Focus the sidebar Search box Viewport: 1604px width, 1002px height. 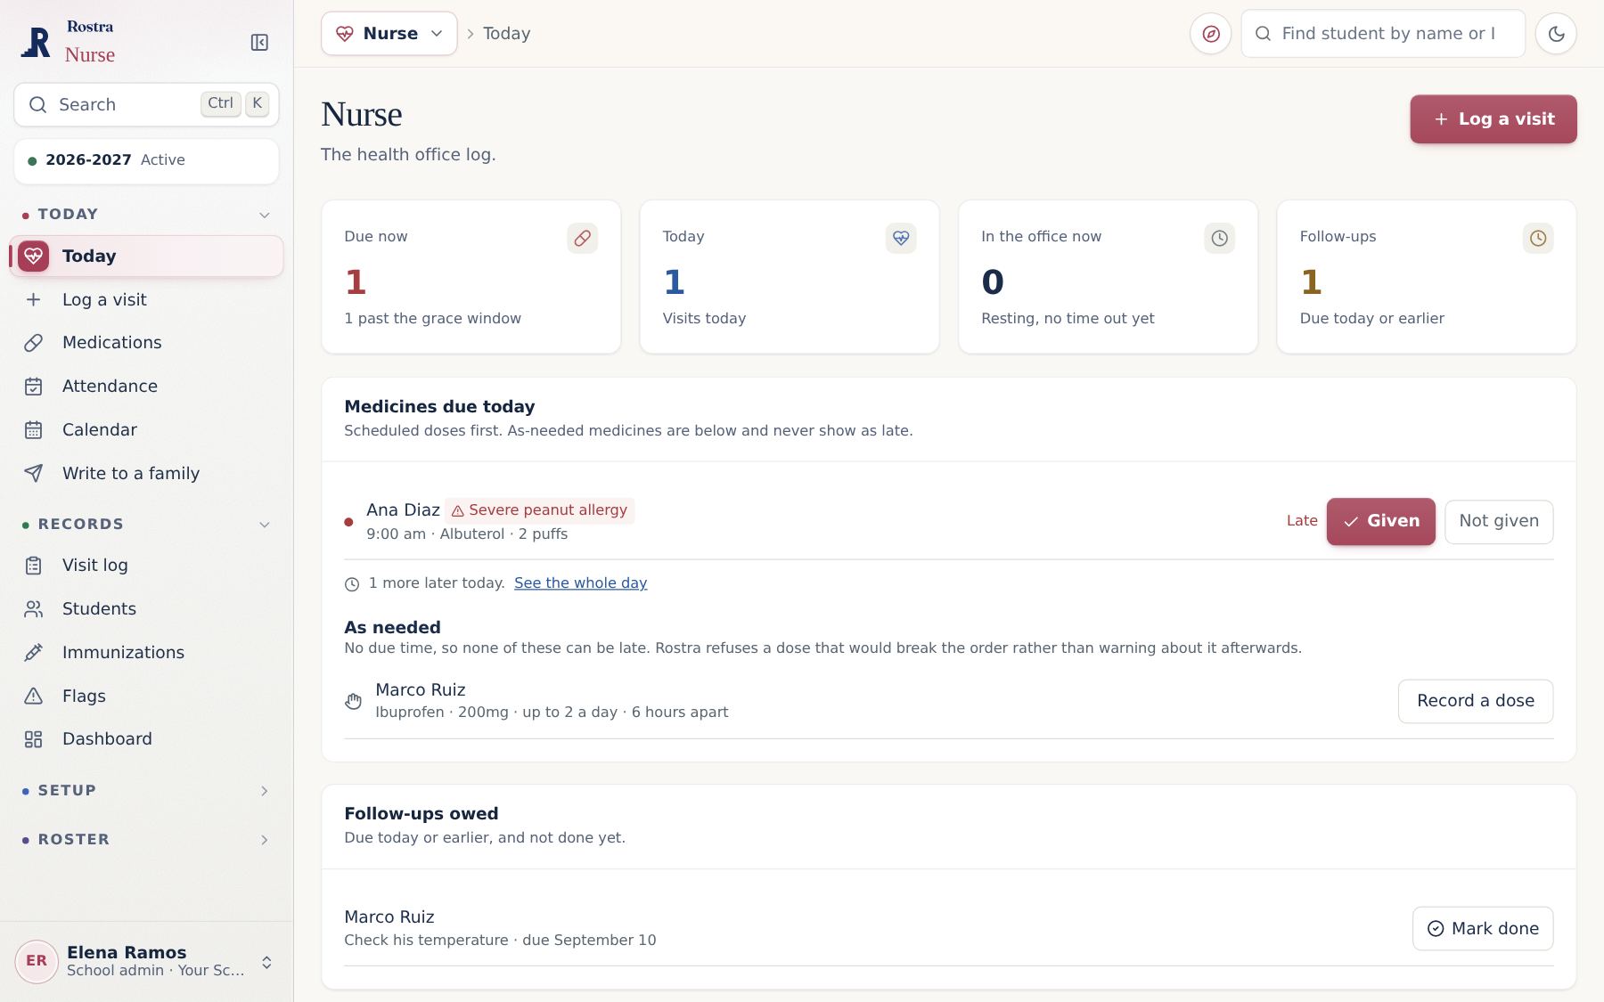146,105
